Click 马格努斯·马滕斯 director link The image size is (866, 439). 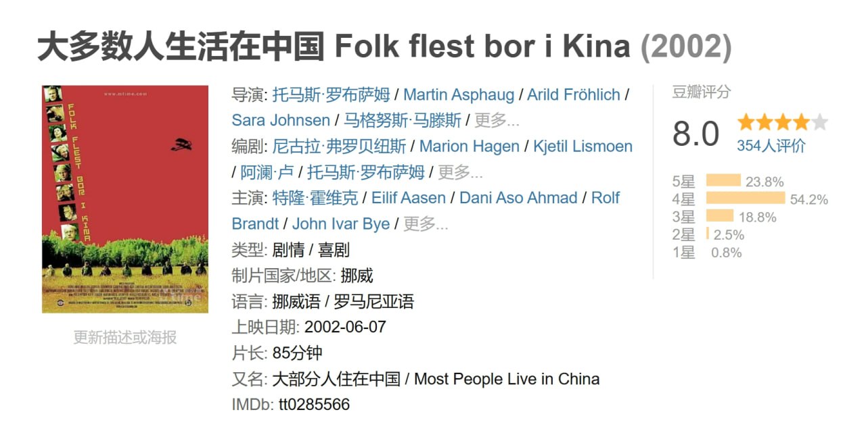point(403,120)
